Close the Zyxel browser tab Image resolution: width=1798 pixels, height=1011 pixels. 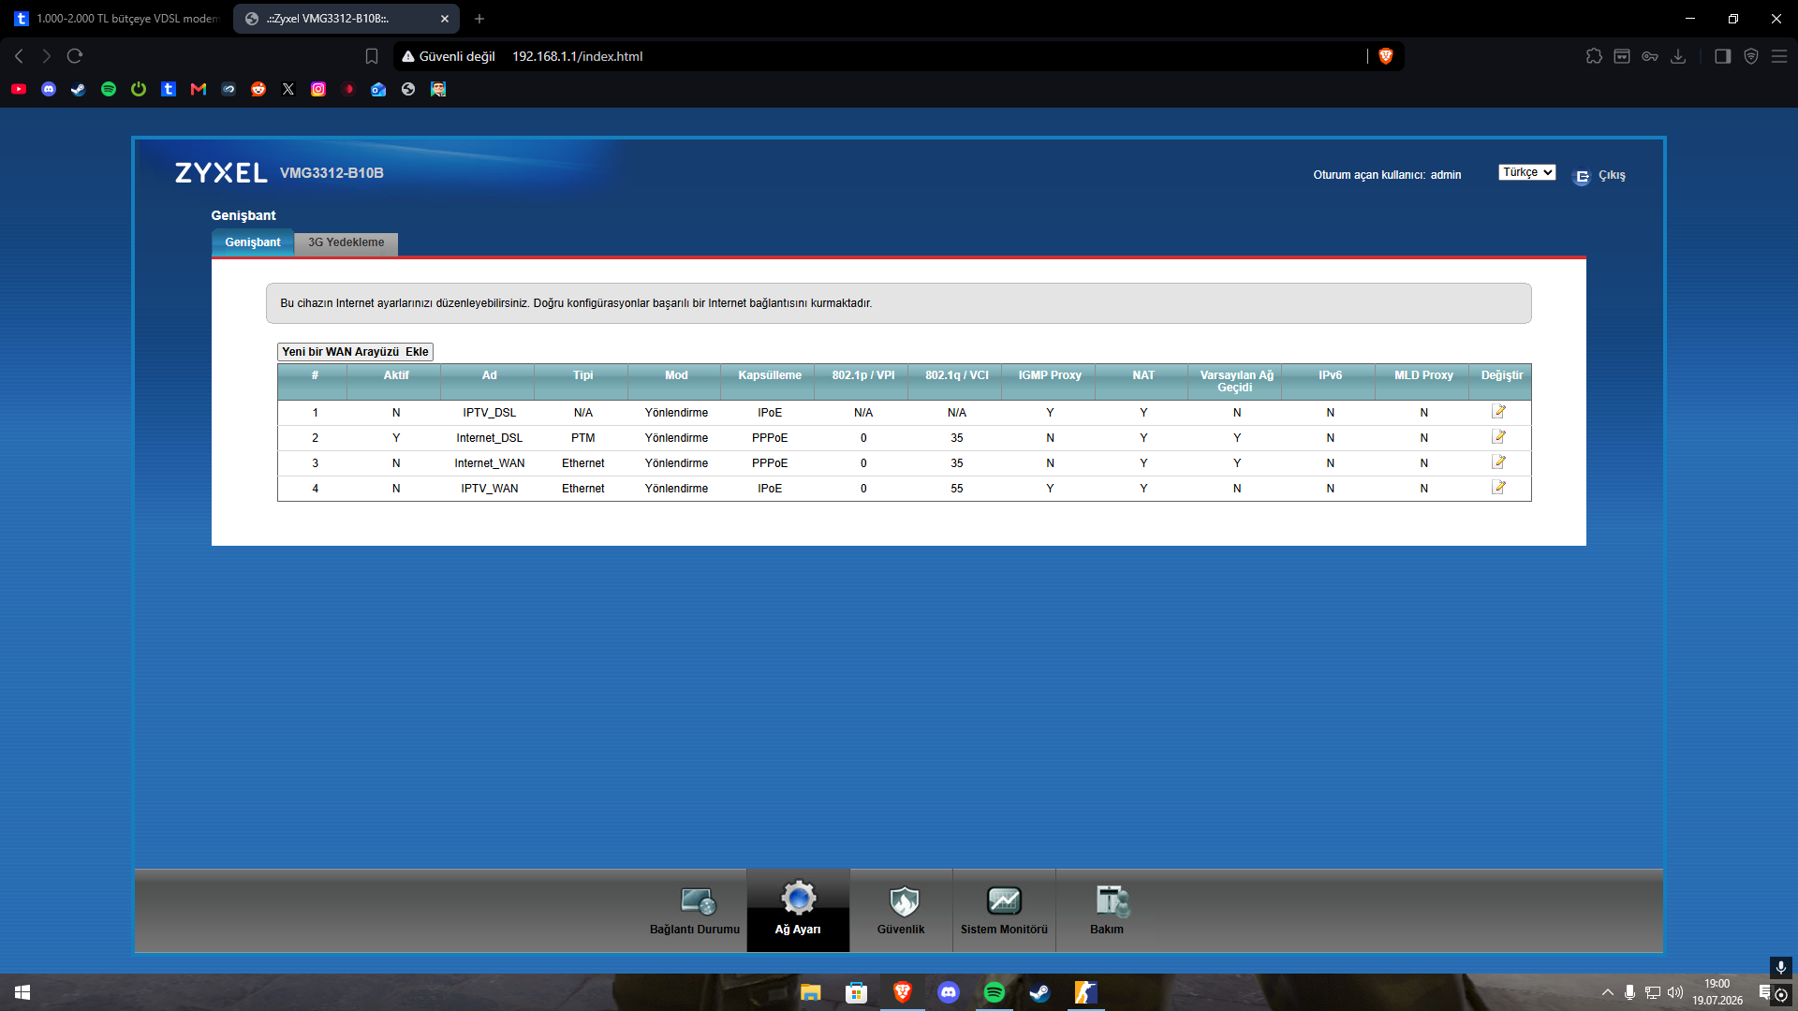pyautogui.click(x=445, y=19)
